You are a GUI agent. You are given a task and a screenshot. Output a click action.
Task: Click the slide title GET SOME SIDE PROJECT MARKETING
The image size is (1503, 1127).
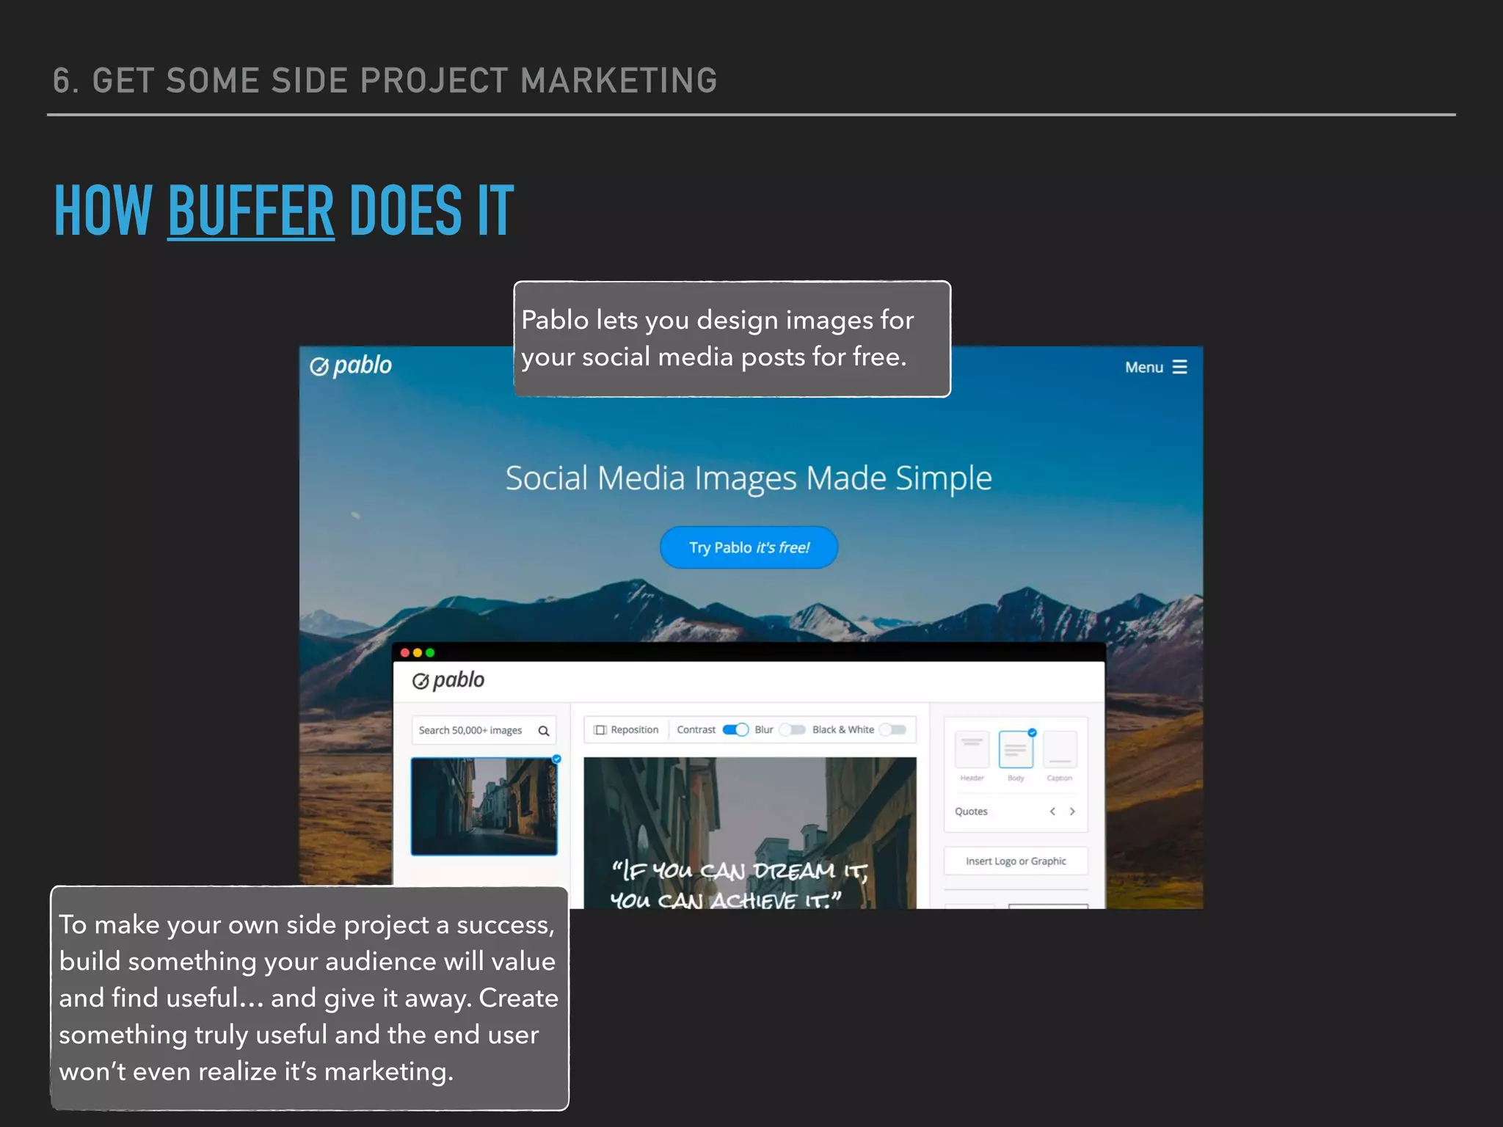(x=404, y=80)
